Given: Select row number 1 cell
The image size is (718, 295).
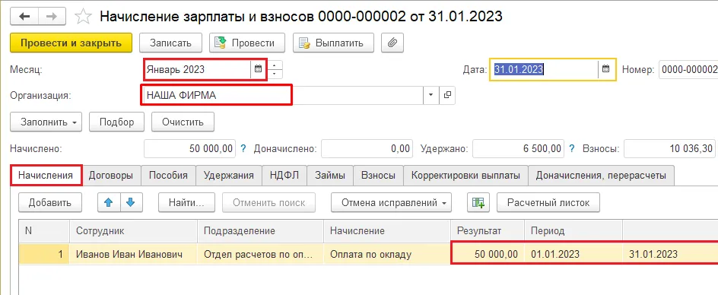Looking at the screenshot, I should click(x=44, y=254).
